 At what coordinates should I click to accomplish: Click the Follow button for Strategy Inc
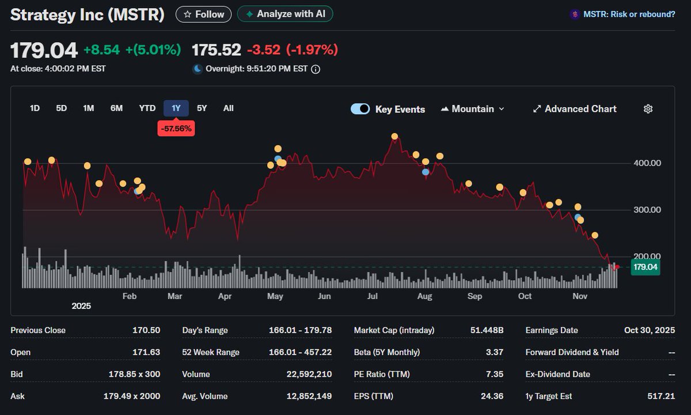203,14
